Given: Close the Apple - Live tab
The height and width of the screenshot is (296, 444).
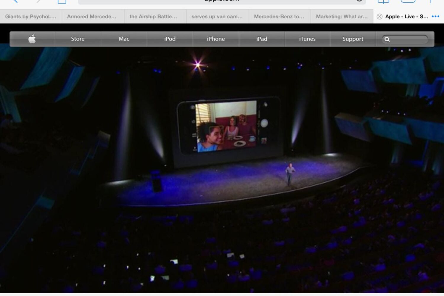Looking at the screenshot, I should tap(379, 17).
